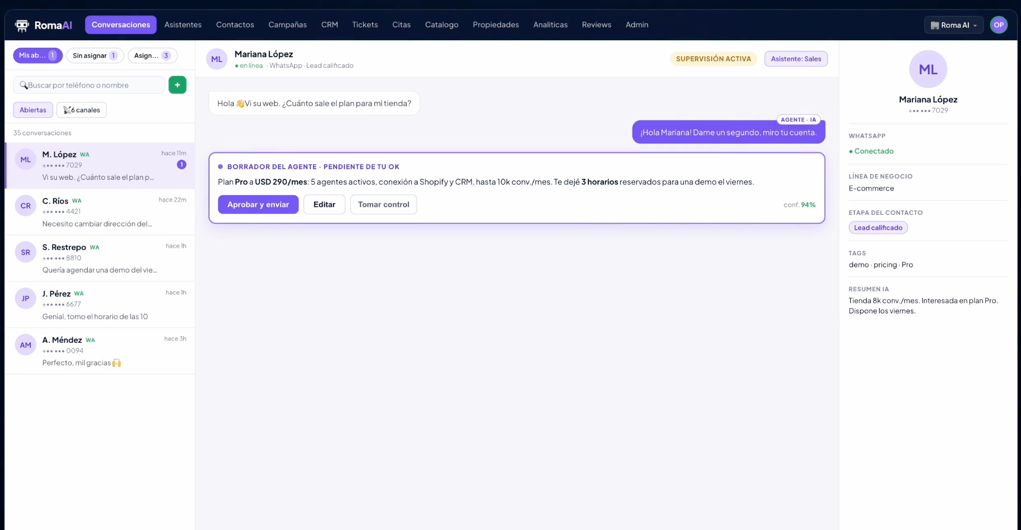Open the Asistente: Sales selector
The height and width of the screenshot is (530, 1021).
[796, 59]
